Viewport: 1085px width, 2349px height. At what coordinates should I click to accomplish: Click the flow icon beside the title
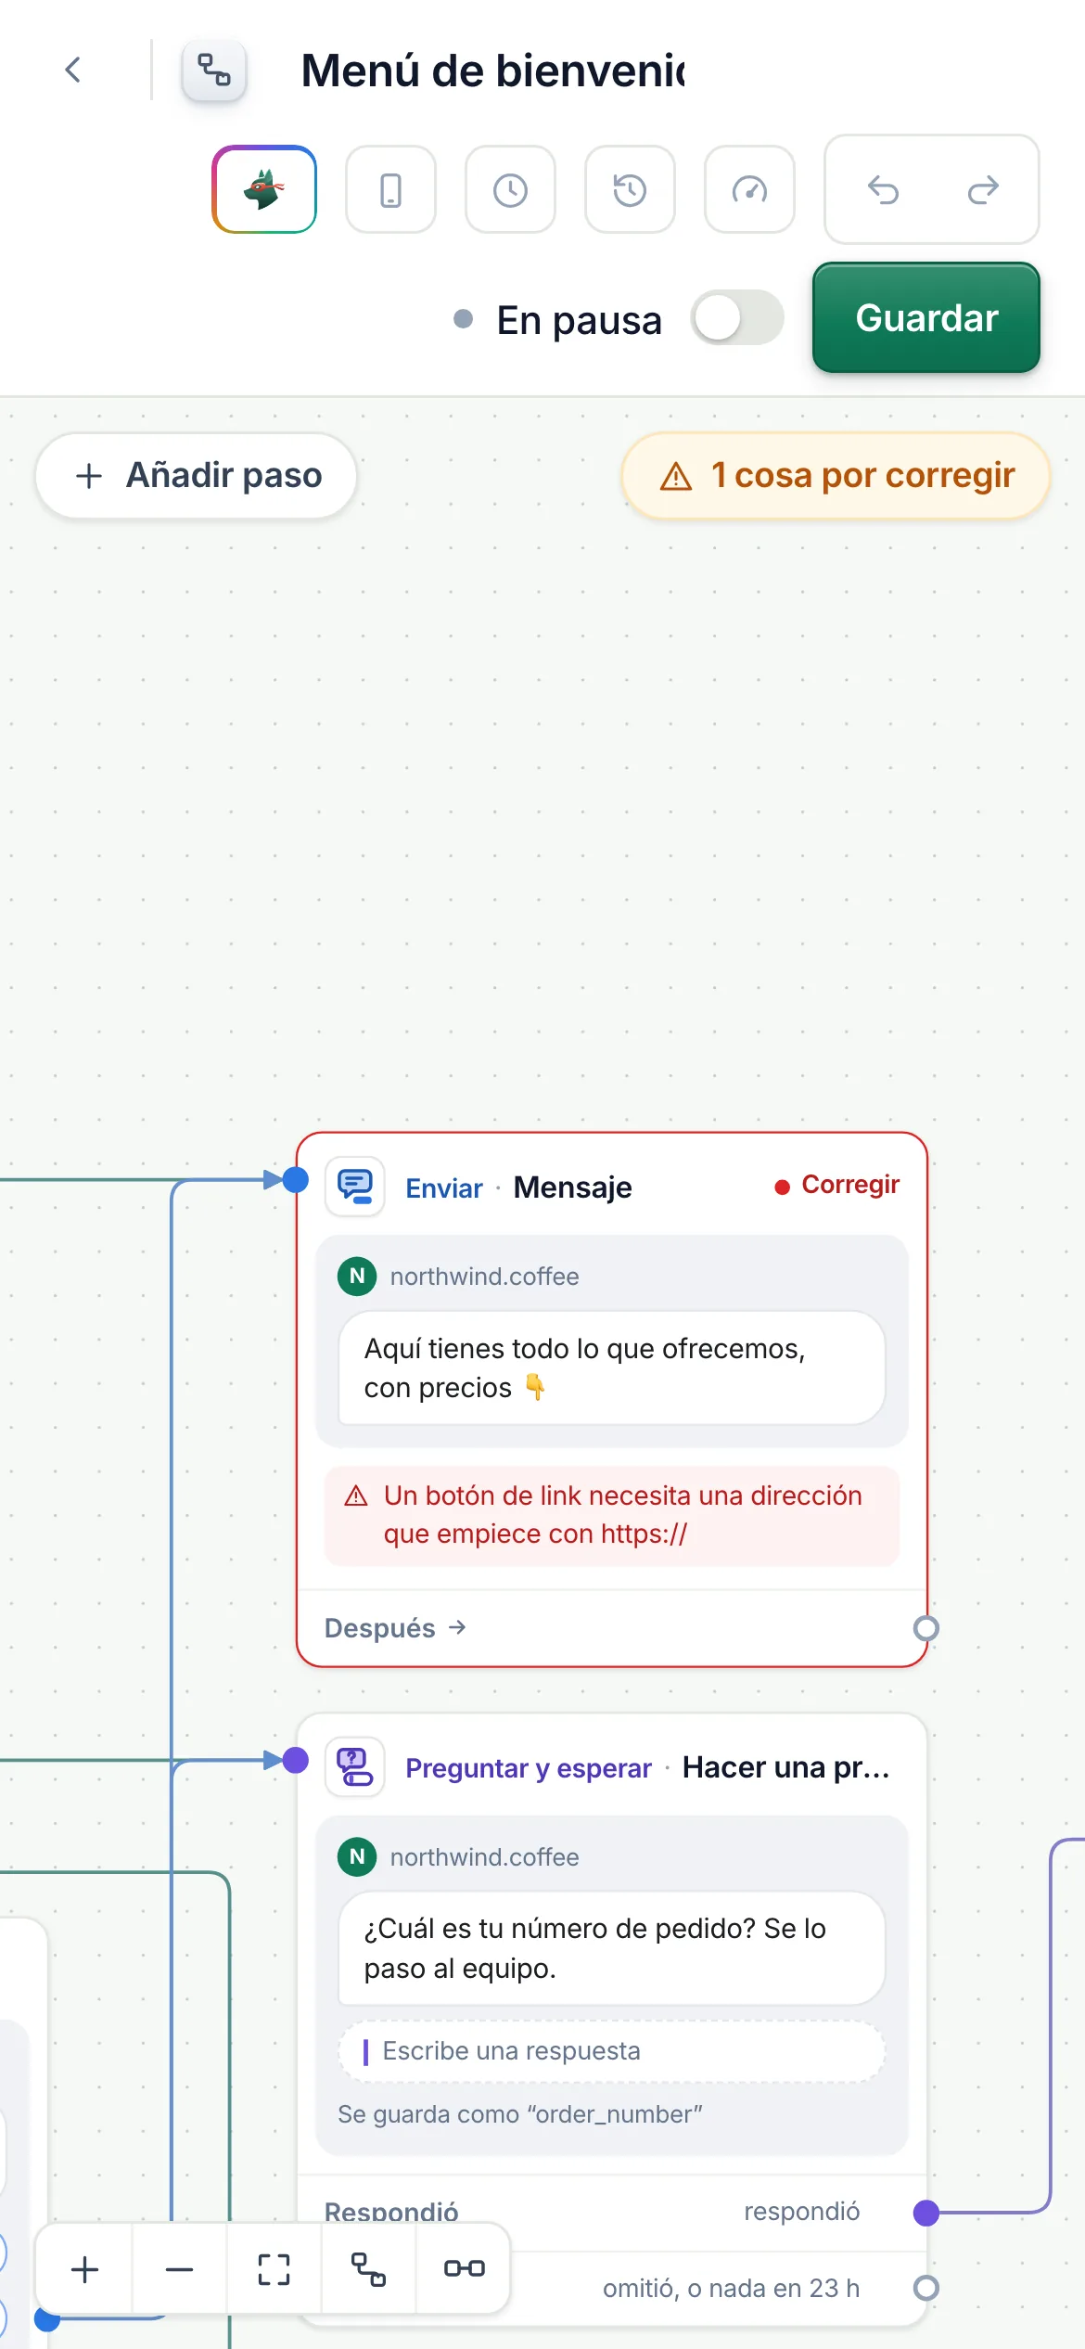(x=214, y=70)
